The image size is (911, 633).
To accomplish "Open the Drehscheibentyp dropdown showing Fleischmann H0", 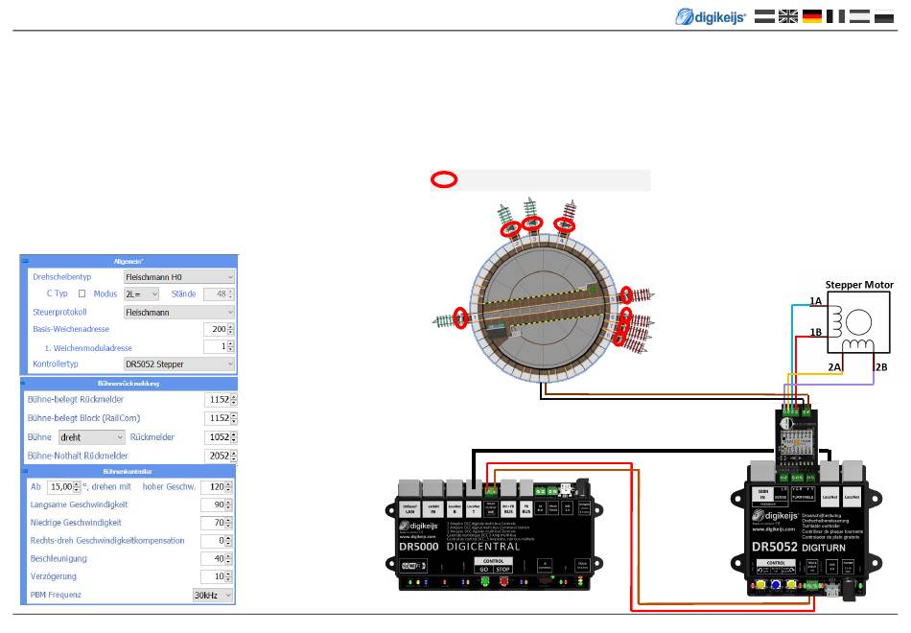I will point(179,277).
